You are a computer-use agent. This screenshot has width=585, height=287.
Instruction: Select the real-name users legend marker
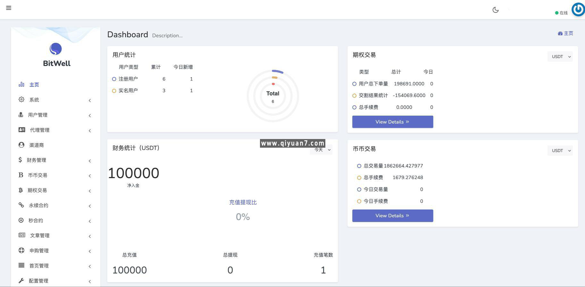pos(114,91)
